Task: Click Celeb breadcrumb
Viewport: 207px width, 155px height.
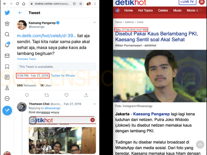Action: (140, 22)
